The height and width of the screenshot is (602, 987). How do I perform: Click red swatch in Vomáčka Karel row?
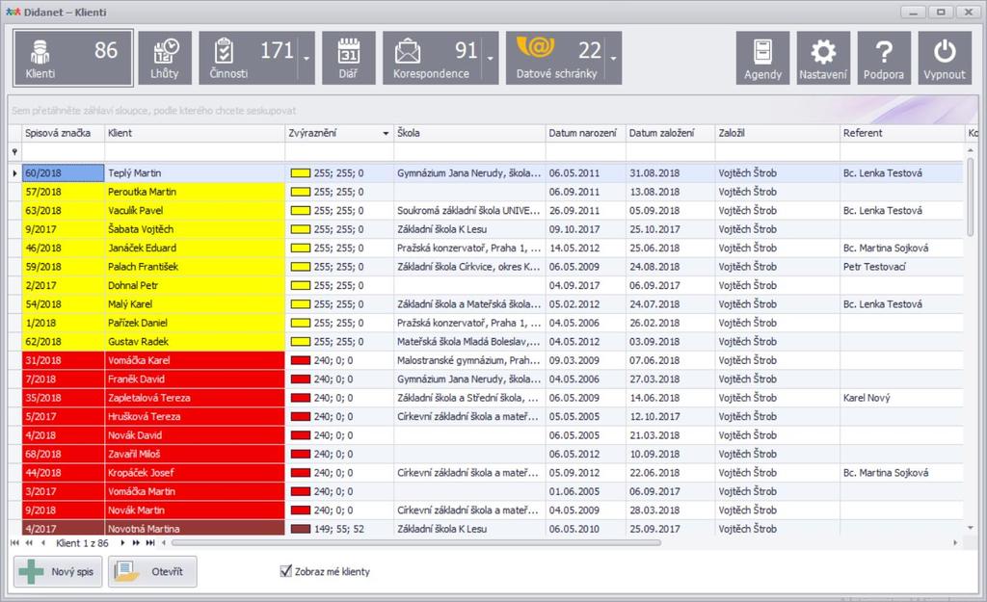pos(301,360)
